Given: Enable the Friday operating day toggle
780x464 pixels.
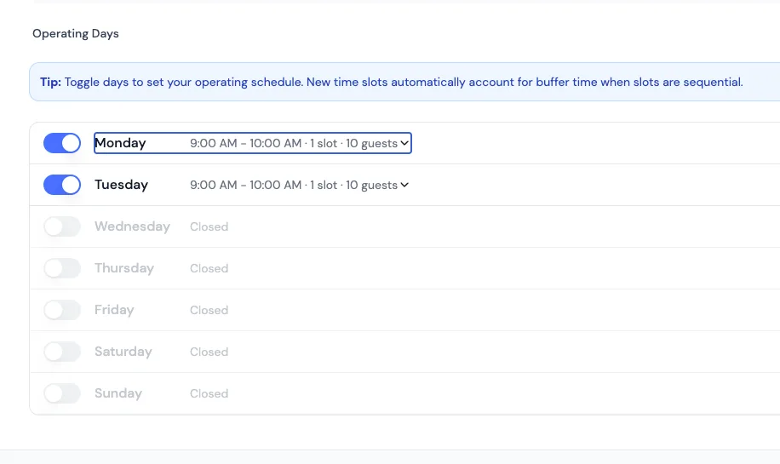Looking at the screenshot, I should (x=61, y=310).
